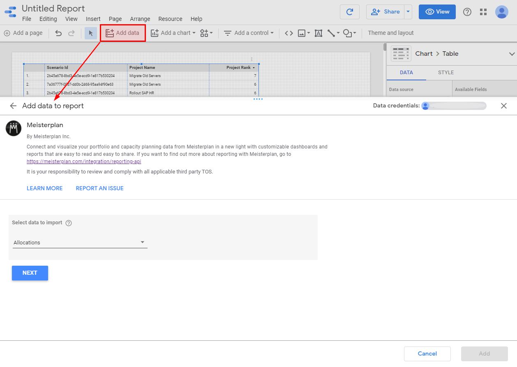
Task: Click the refresh data icon
Action: point(350,12)
